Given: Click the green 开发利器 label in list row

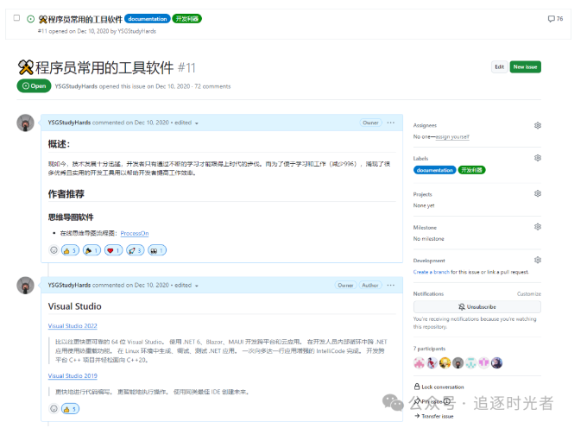Looking at the screenshot, I should [x=186, y=19].
